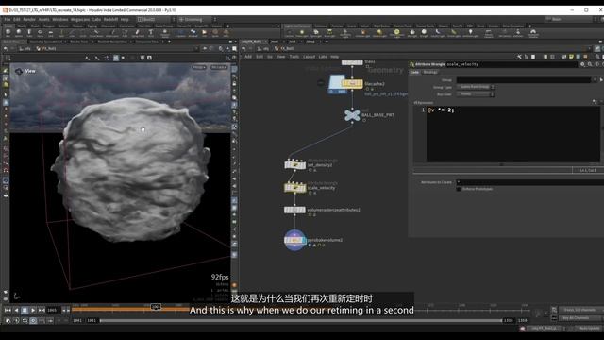This screenshot has height=340, width=604.
Task: Click the Point Light shelf tool
Action: 302,33
